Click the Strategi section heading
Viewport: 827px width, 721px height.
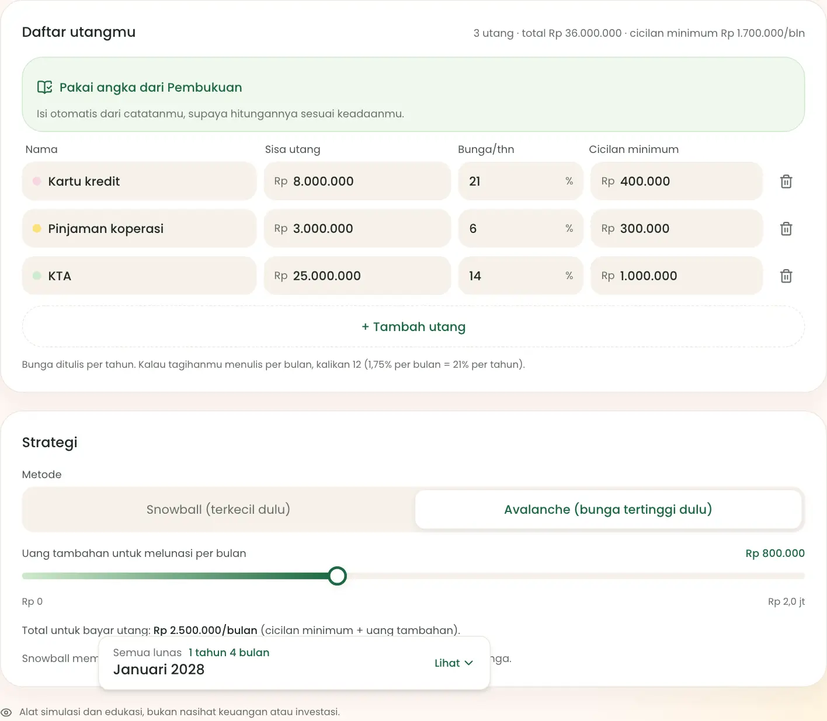[x=50, y=443]
